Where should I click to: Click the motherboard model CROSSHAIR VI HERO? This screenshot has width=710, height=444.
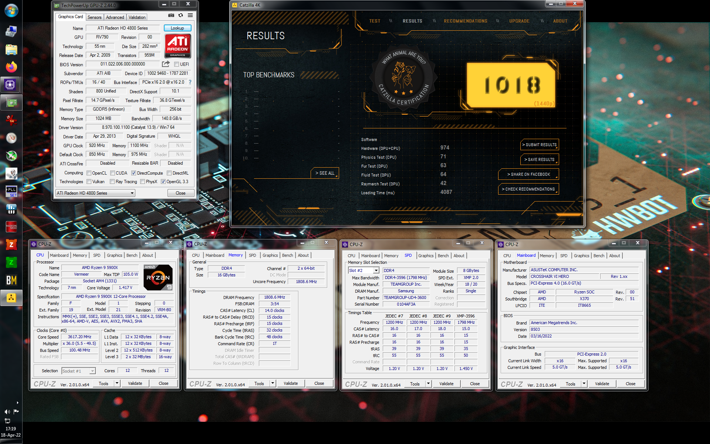point(564,276)
